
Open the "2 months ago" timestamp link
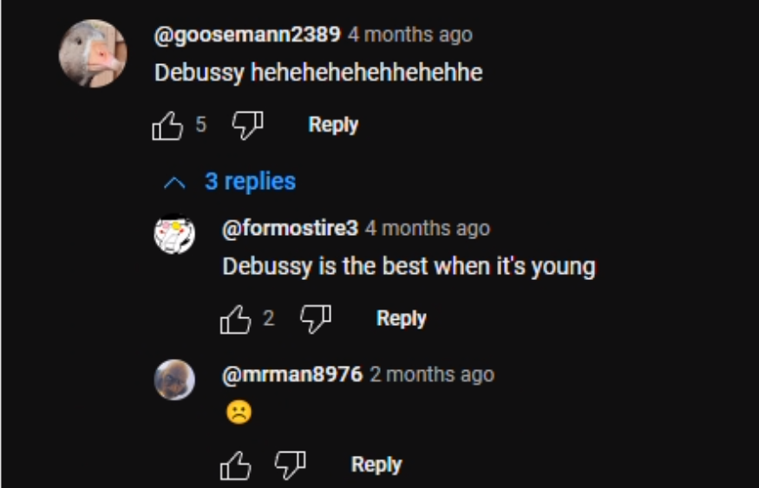coord(432,374)
